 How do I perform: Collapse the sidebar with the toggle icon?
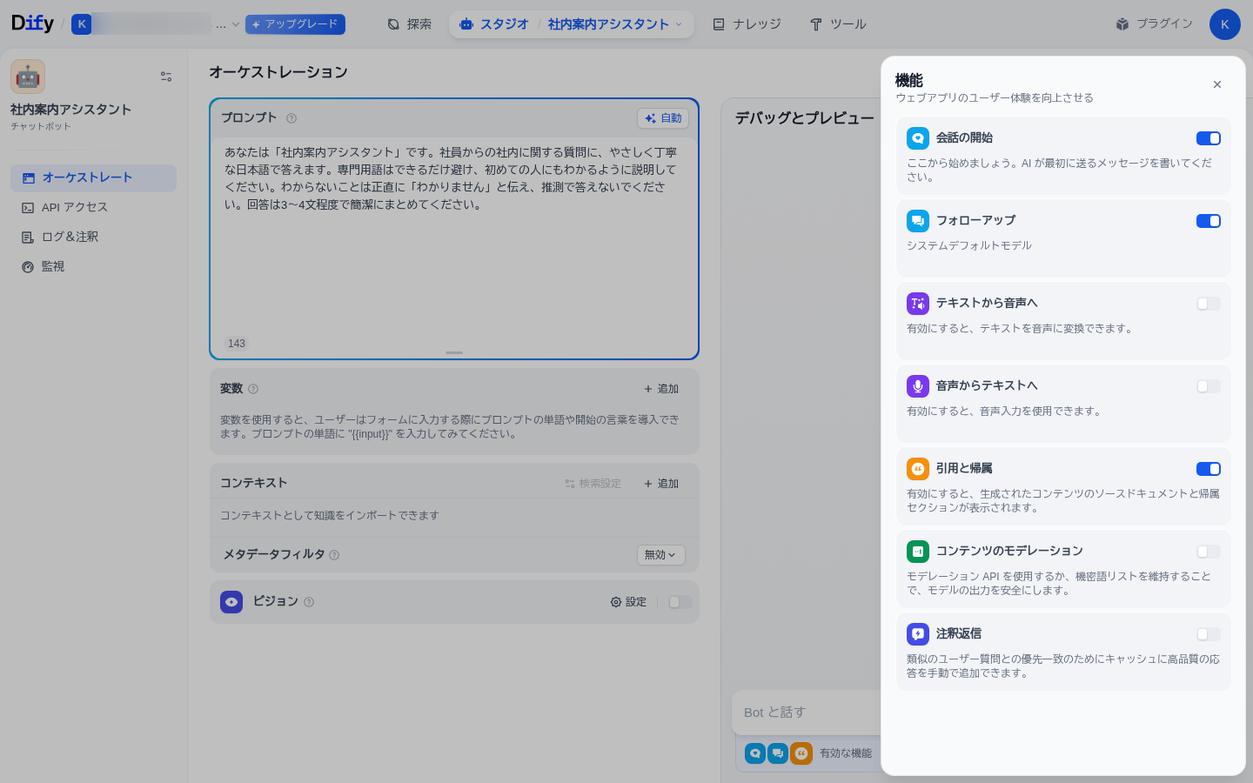tap(166, 77)
